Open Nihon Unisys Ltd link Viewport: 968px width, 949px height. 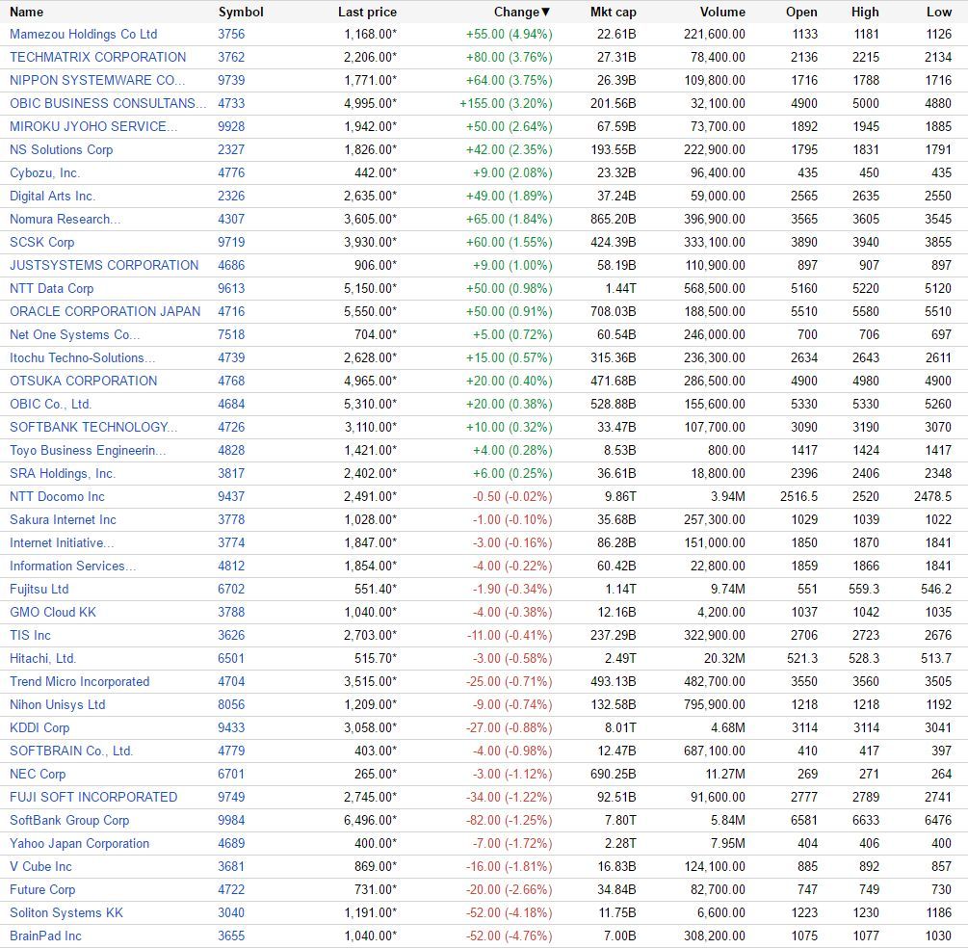[58, 704]
